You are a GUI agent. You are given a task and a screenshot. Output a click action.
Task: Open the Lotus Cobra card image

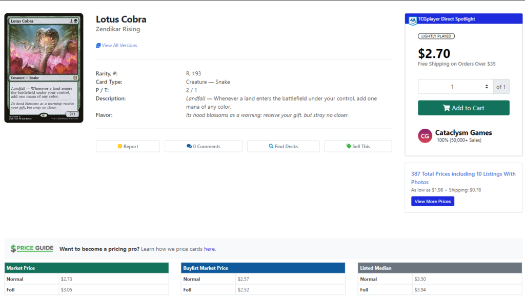tap(44, 68)
